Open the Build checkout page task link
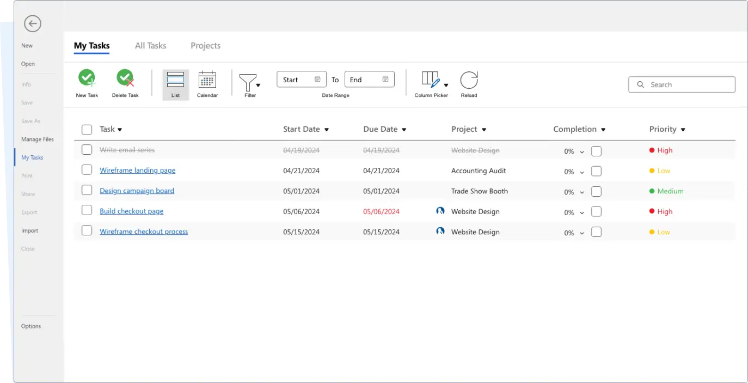The width and height of the screenshot is (748, 383). point(132,211)
